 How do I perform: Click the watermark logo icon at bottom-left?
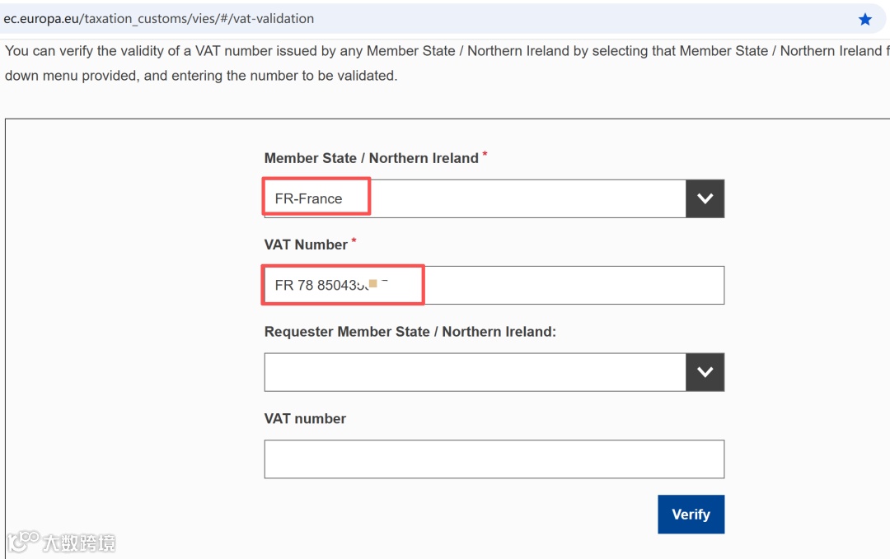(x=22, y=541)
